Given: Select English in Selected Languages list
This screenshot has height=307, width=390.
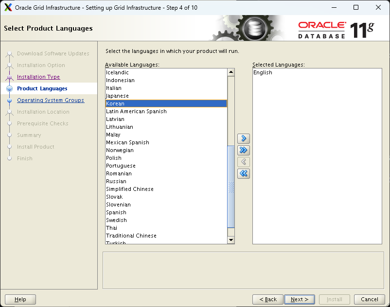Looking at the screenshot, I should click(317, 72).
